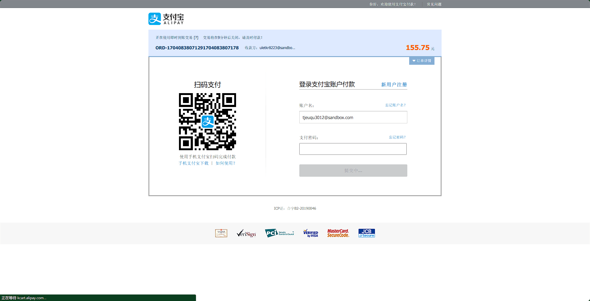590x301 pixels.
Task: Click 忘记密码? forgot password link
Action: tap(397, 137)
